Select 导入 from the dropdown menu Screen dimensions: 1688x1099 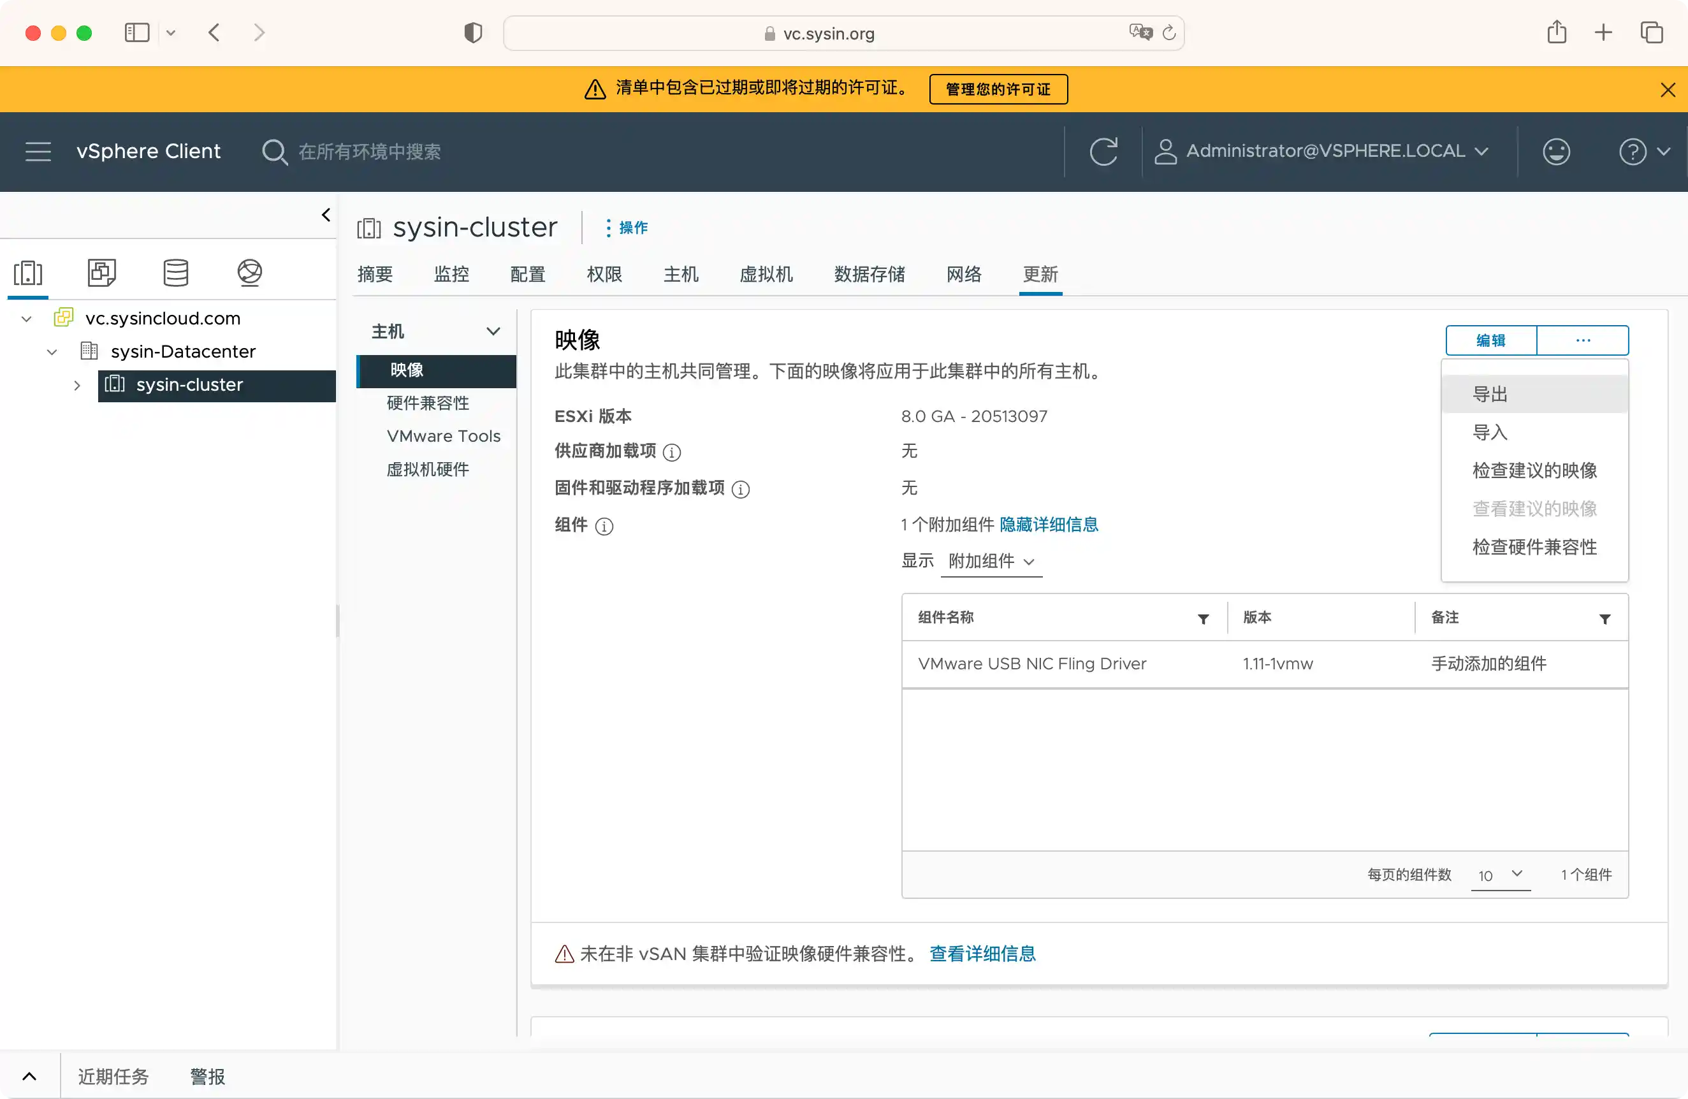click(1490, 432)
